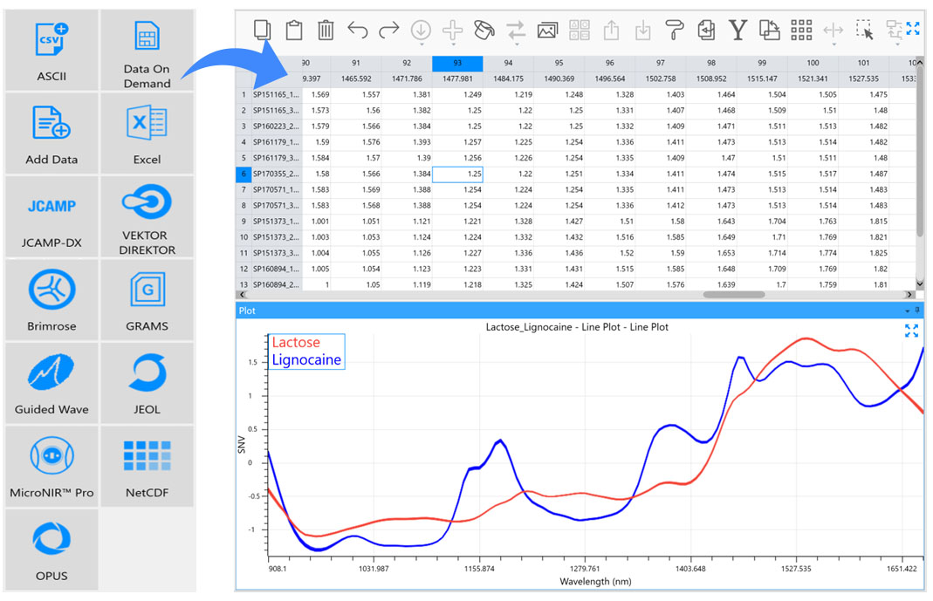Select the Data On Demand importer
This screenshot has height=601, width=933.
coord(147,51)
